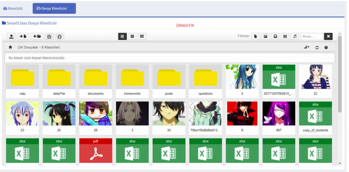The height and width of the screenshot is (172, 349).
Task: Go to home folder via house icon
Action: (x=10, y=47)
